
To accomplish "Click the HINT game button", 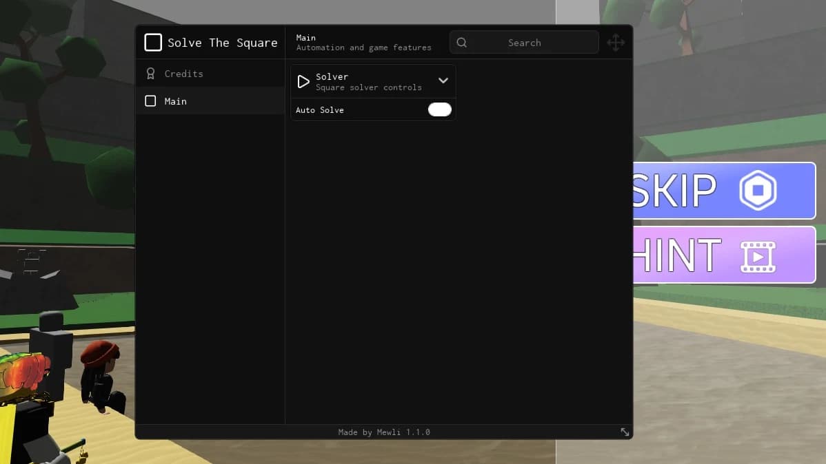I will point(725,255).
